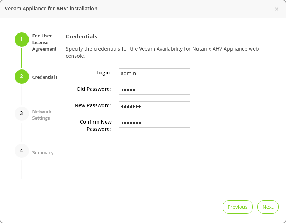Click the "Old Password:" label text
The image size is (286, 223).
[x=94, y=89]
